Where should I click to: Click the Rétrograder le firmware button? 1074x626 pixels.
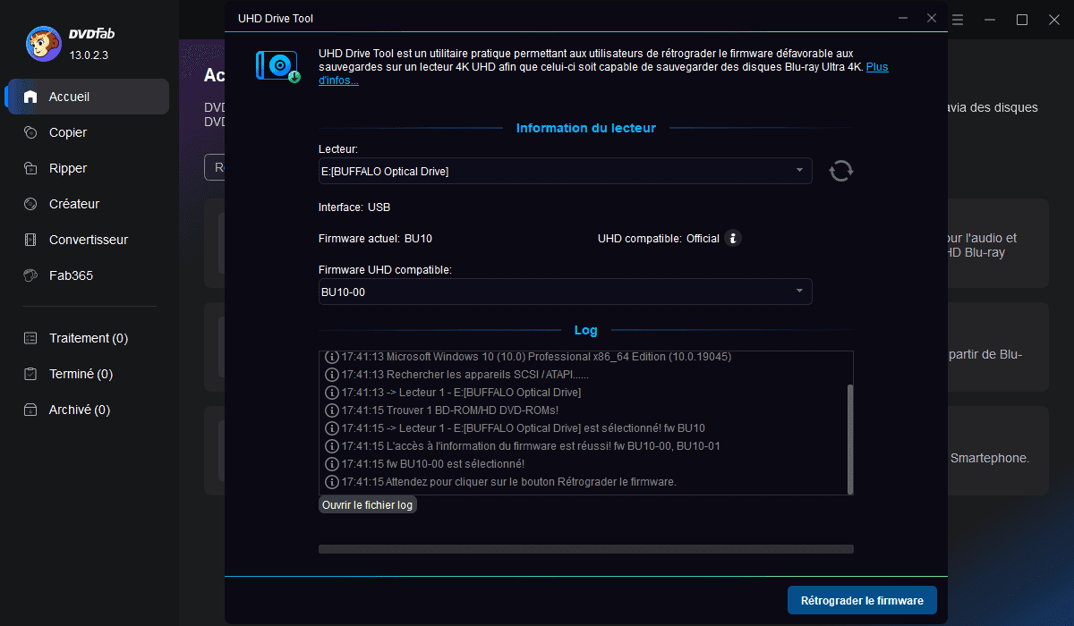coord(862,601)
